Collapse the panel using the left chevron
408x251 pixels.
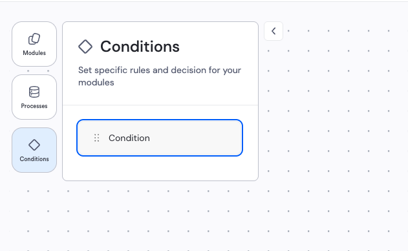click(x=274, y=31)
